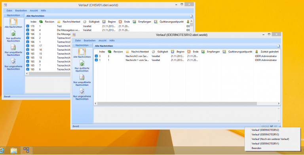This screenshot has width=304, height=155.
Task: Click IDERI\Administrator cell in Nachricht3 row
Action: coord(266,56)
